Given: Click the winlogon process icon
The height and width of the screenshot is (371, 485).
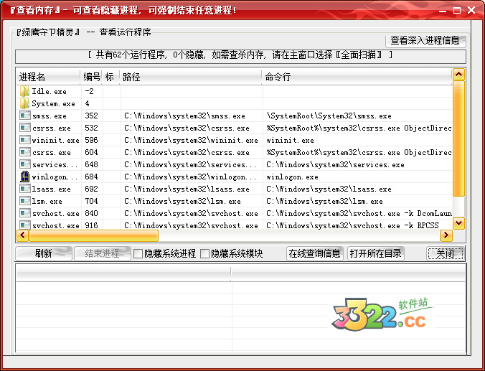Looking at the screenshot, I should point(24,177).
